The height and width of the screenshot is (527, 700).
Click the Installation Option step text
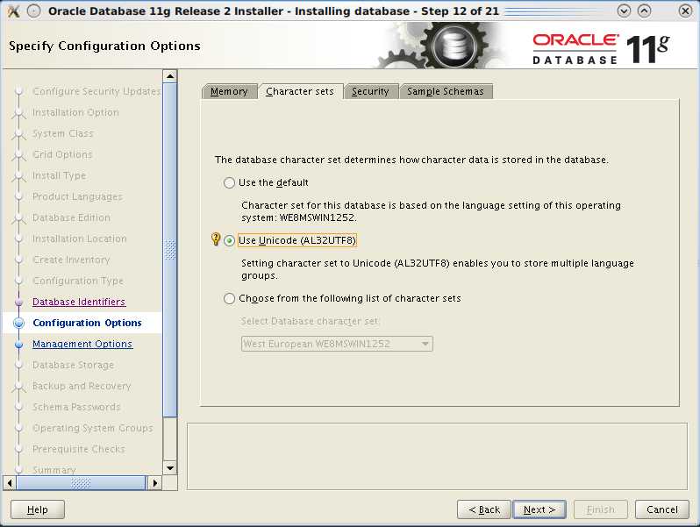[x=76, y=112]
